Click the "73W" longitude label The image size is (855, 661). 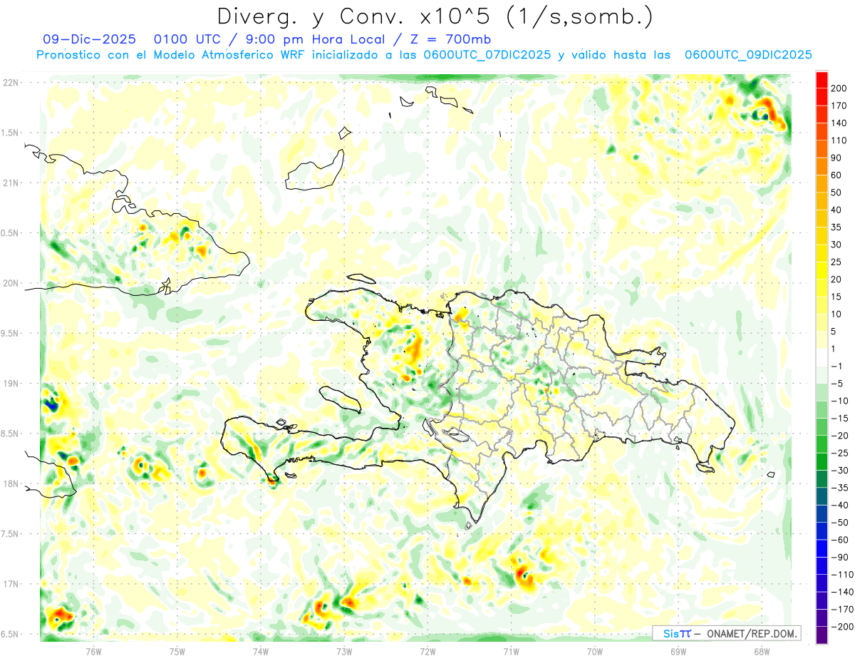tap(344, 651)
